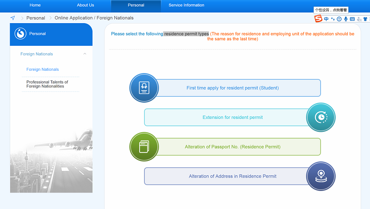Viewport: 370px width, 209px height.
Task: Click the microphone voice input icon
Action: (x=345, y=19)
